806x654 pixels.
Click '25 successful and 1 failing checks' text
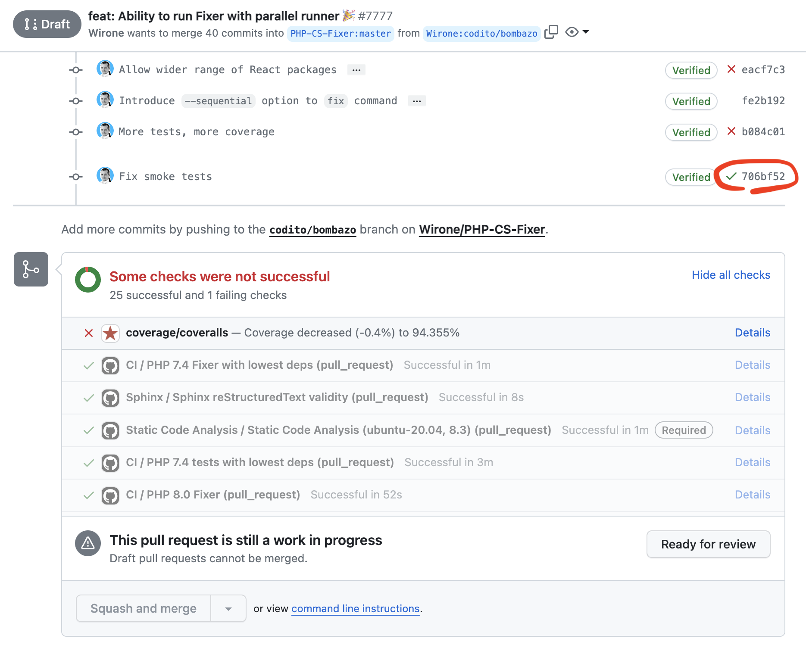(x=198, y=295)
